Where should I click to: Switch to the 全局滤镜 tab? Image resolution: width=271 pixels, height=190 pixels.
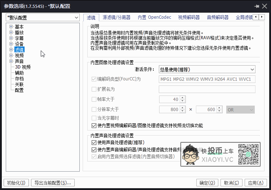click(244, 17)
